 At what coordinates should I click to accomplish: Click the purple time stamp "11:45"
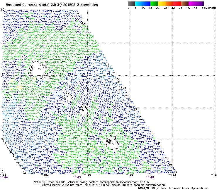[77, 177]
